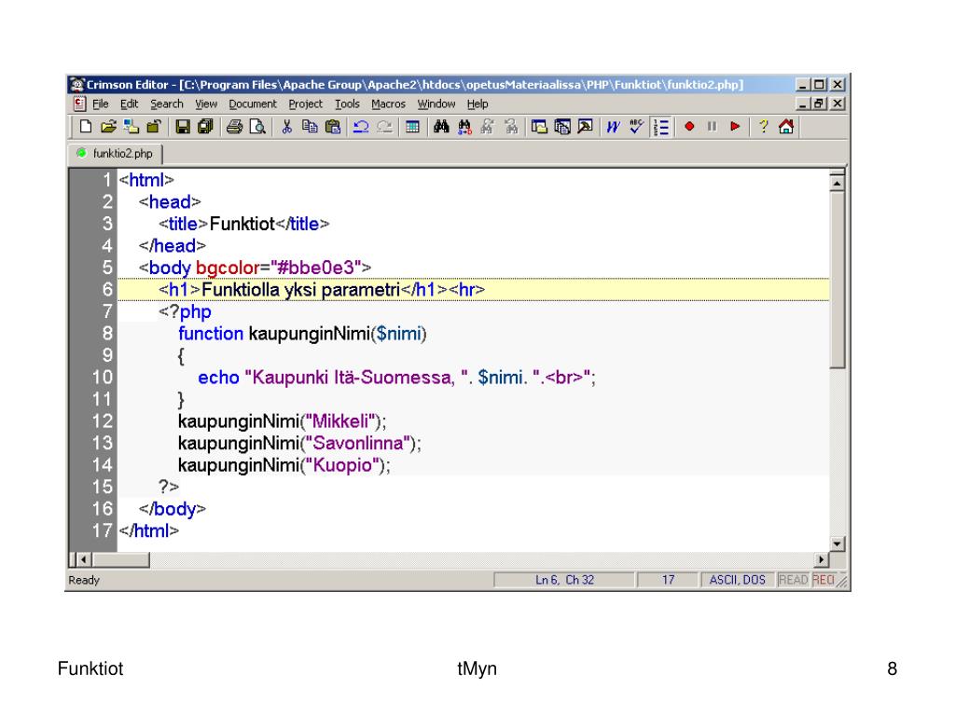Print the document using the printer icon

click(234, 127)
